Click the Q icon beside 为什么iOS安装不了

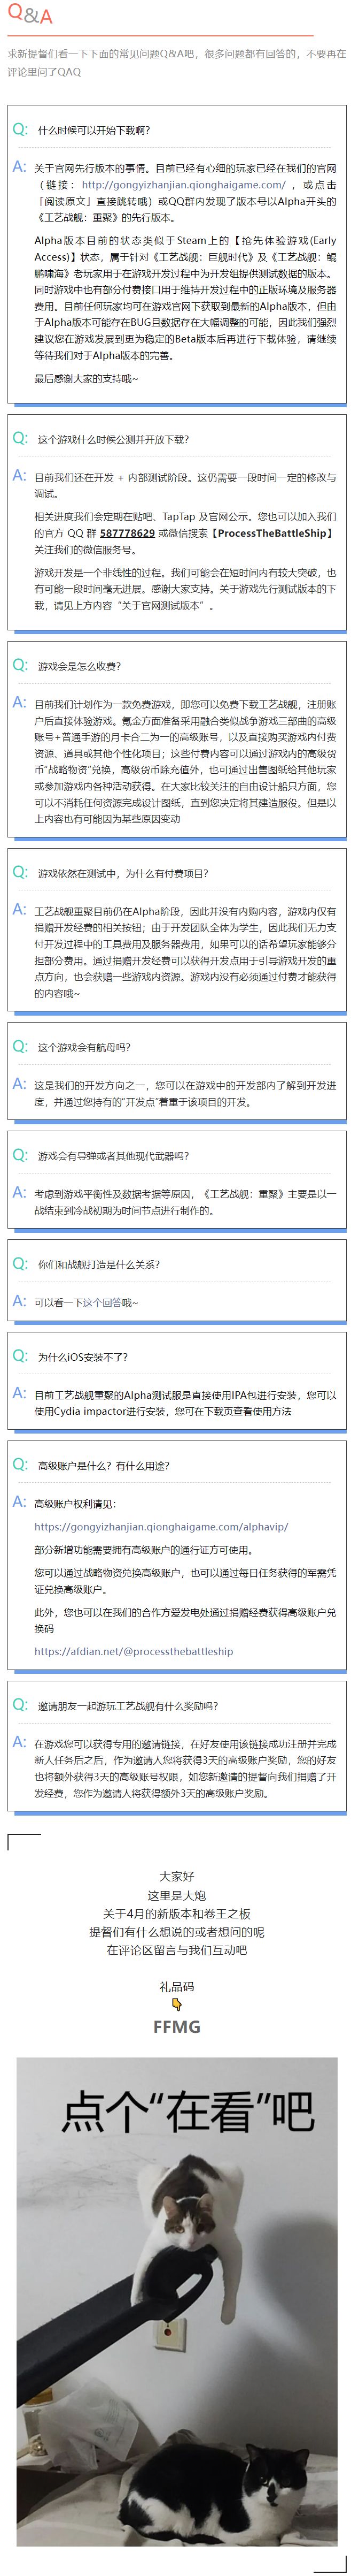pos(20,1356)
